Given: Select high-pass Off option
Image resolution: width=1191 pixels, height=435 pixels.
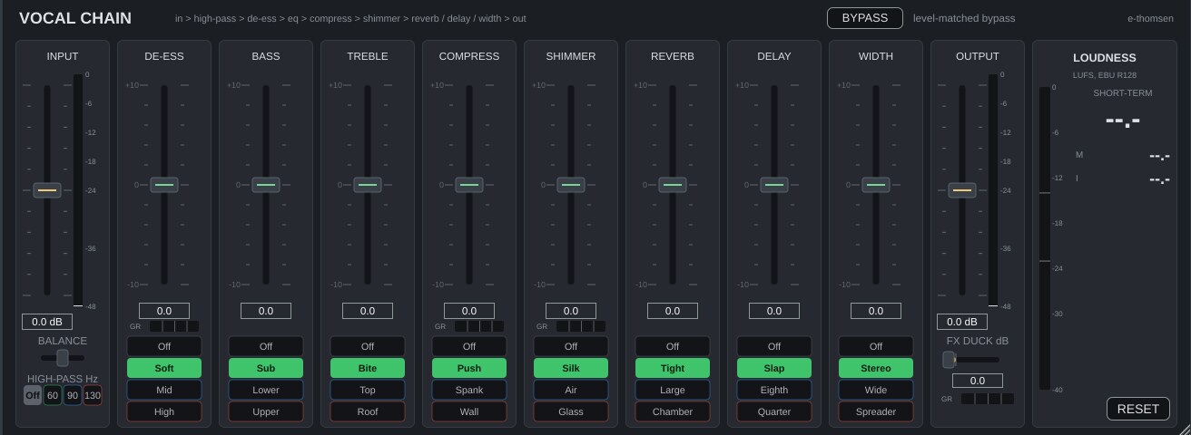Looking at the screenshot, I should coord(33,395).
